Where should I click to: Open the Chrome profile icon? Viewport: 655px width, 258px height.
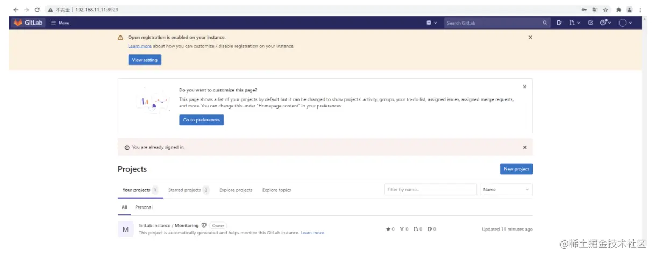pos(629,10)
